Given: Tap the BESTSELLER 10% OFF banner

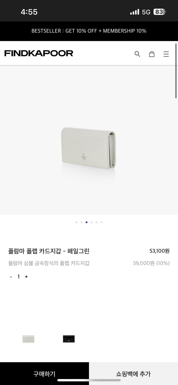Looking at the screenshot, I should 89,31.
